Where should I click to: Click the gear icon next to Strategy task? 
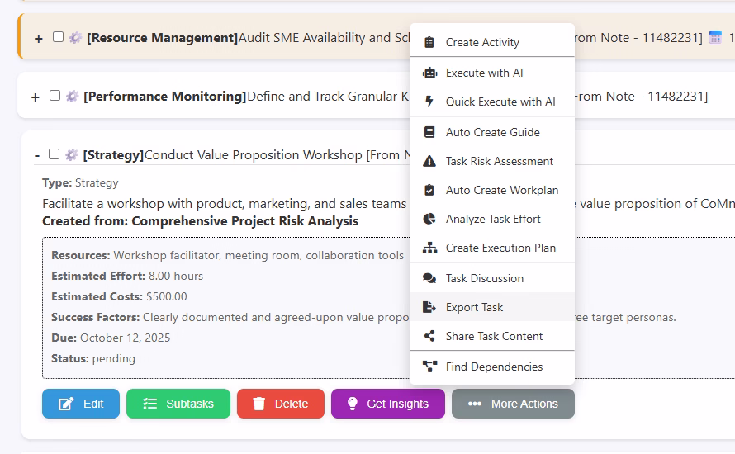click(x=72, y=154)
